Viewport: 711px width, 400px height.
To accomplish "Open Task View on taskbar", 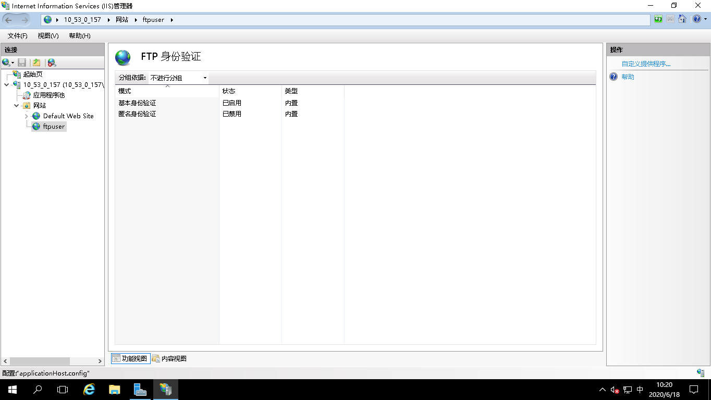I will [63, 390].
